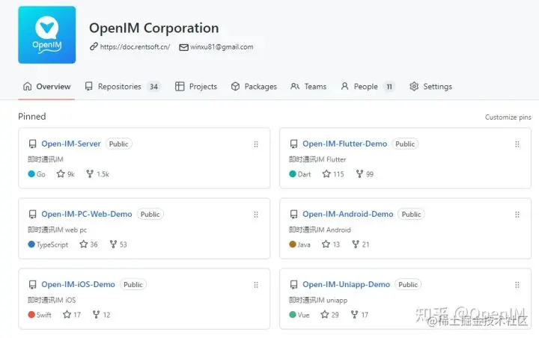This screenshot has height=338, width=539.
Task: Click the OpenIM organization avatar logo
Action: tap(46, 34)
